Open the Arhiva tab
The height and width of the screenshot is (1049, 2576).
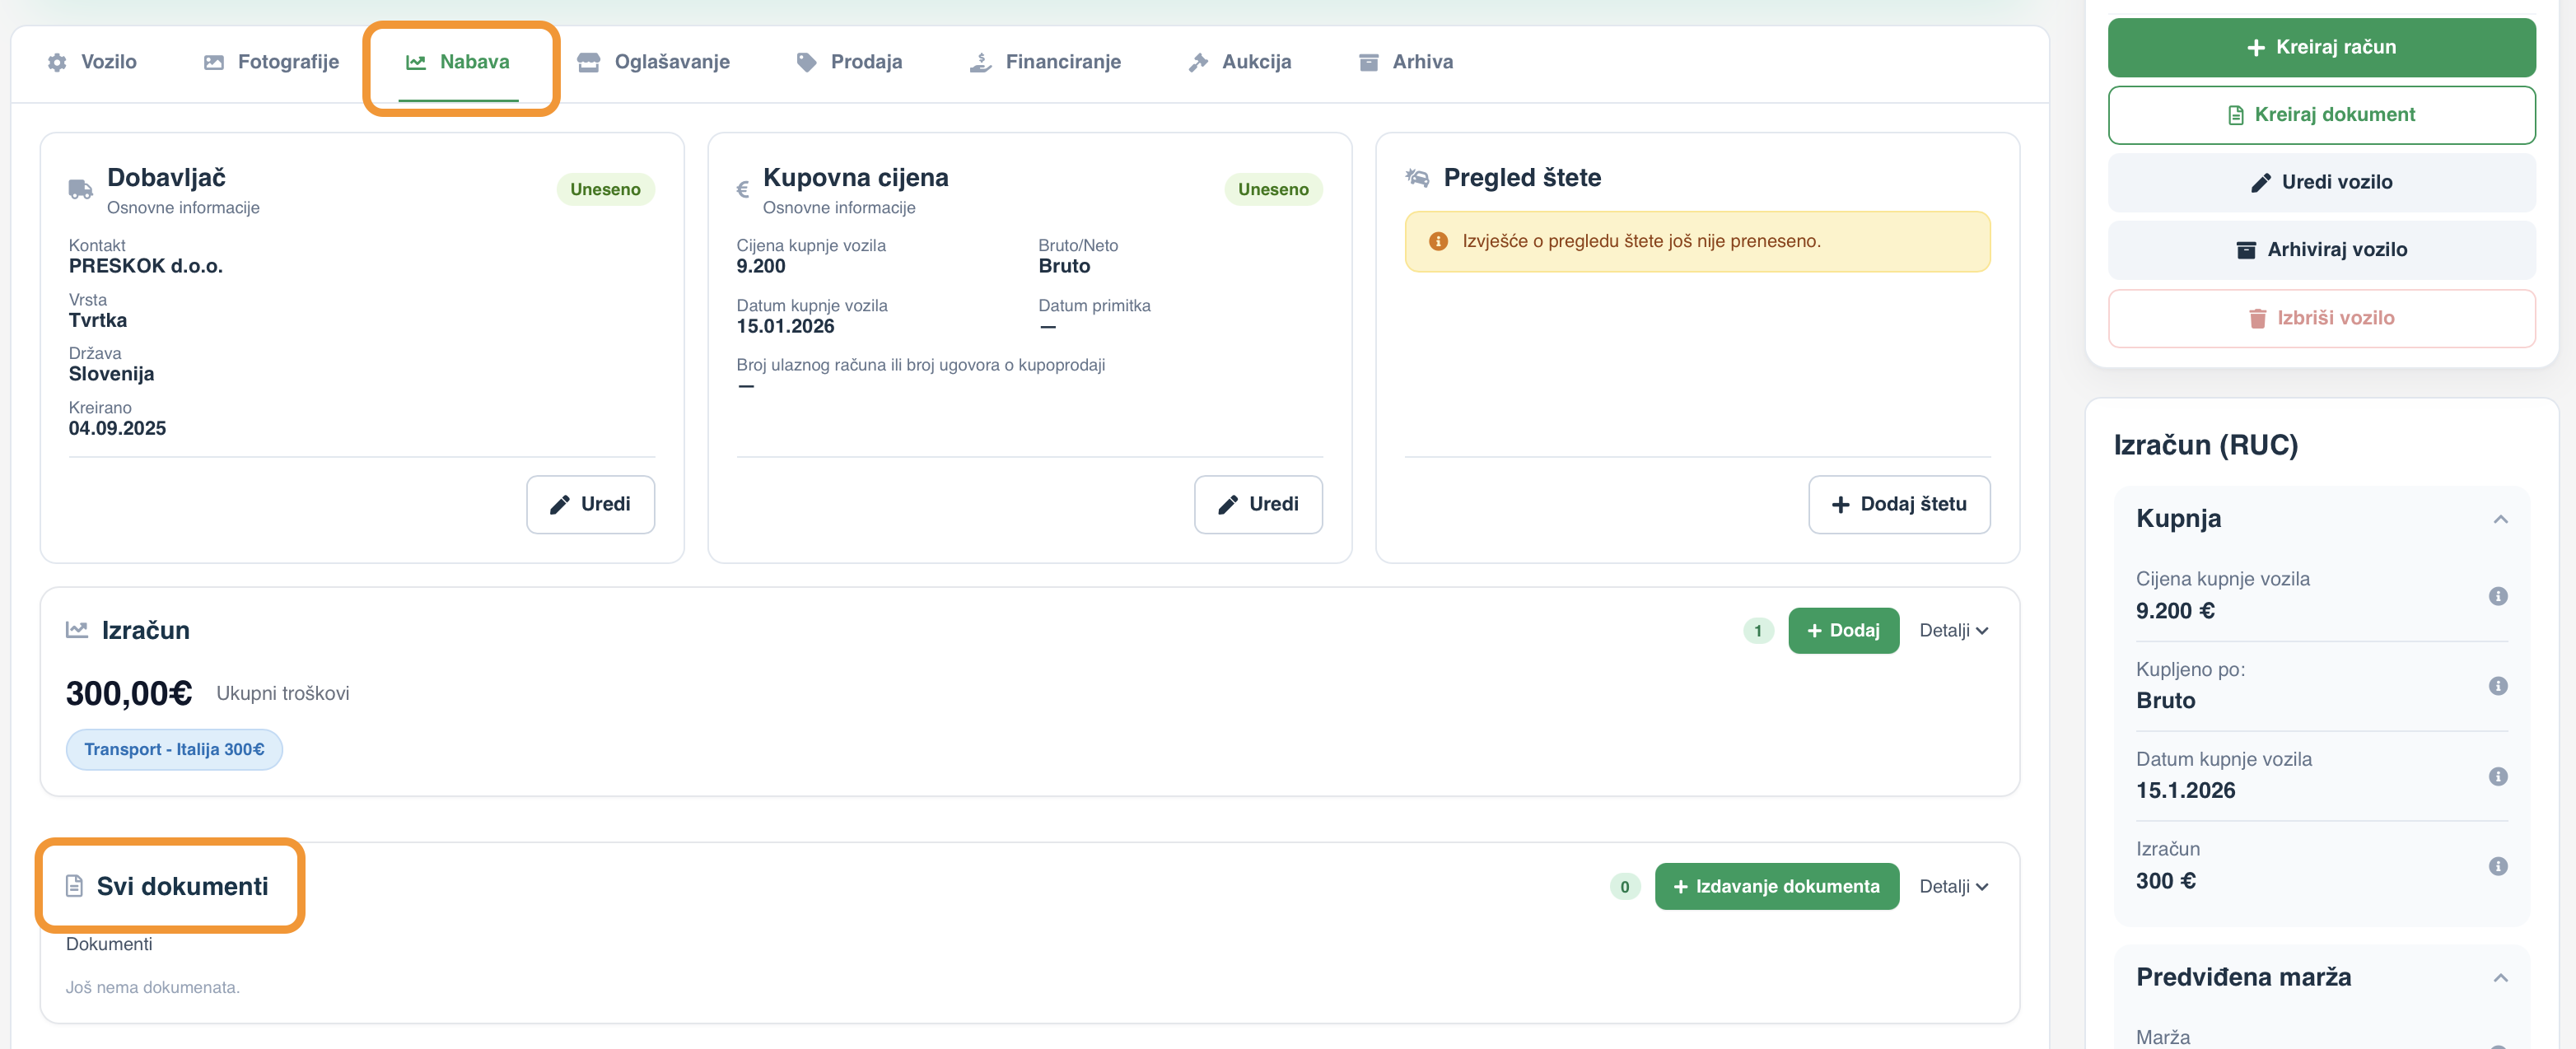tap(1405, 62)
